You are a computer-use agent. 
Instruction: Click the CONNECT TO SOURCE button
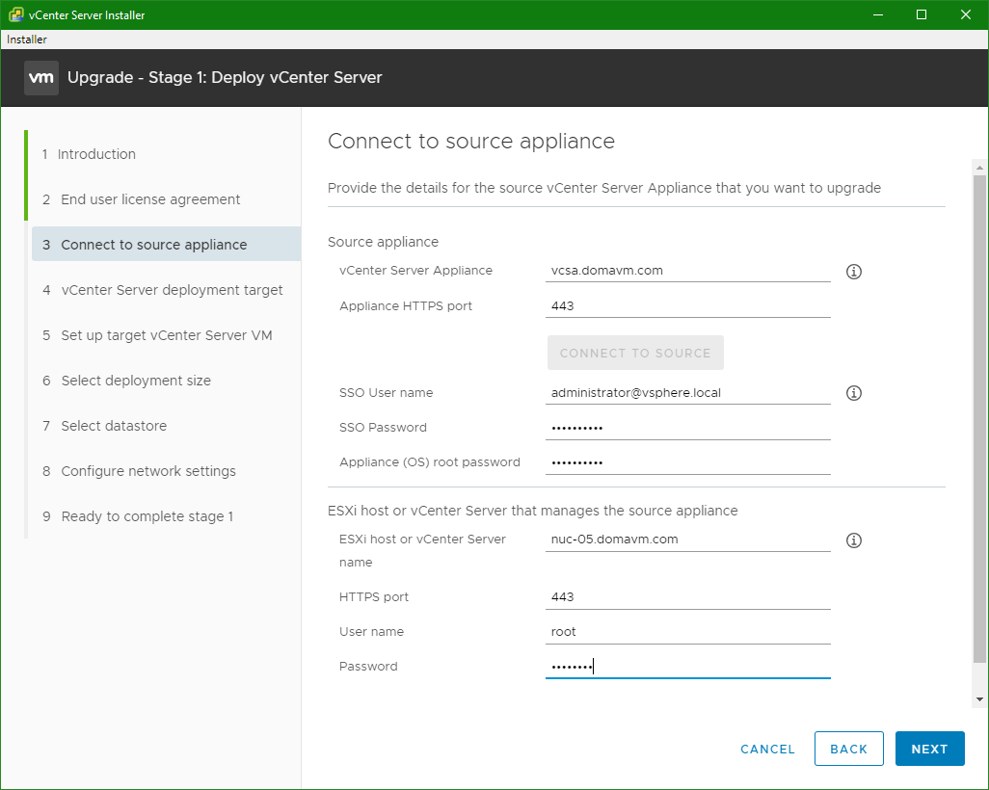tap(635, 353)
